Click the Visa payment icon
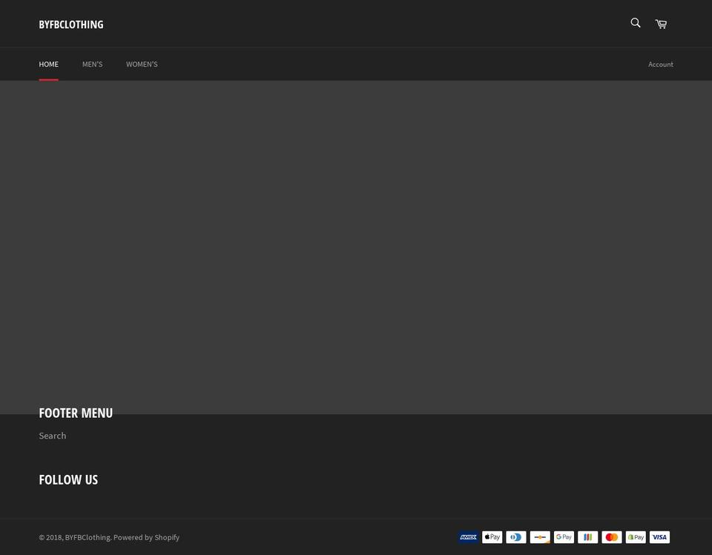712x555 pixels. 659,537
